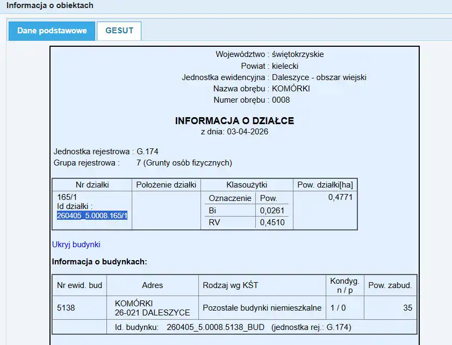Click the Klasoużytki column header
Screen dimensions: 452x345
[x=246, y=185]
